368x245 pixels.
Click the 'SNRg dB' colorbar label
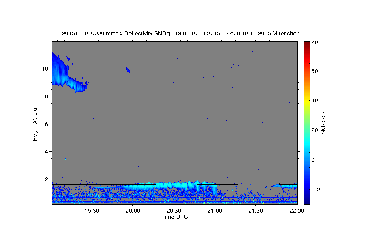(x=323, y=123)
